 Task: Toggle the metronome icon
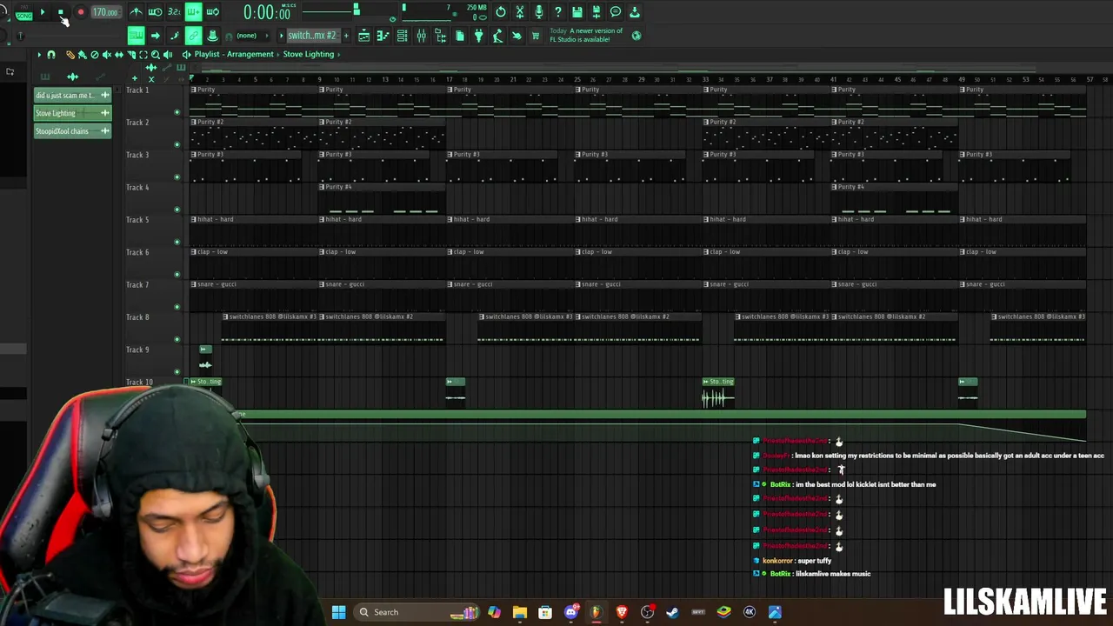136,12
